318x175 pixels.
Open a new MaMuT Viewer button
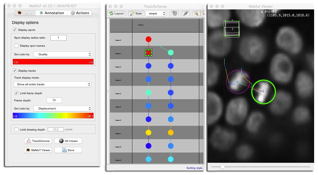(x=38, y=150)
